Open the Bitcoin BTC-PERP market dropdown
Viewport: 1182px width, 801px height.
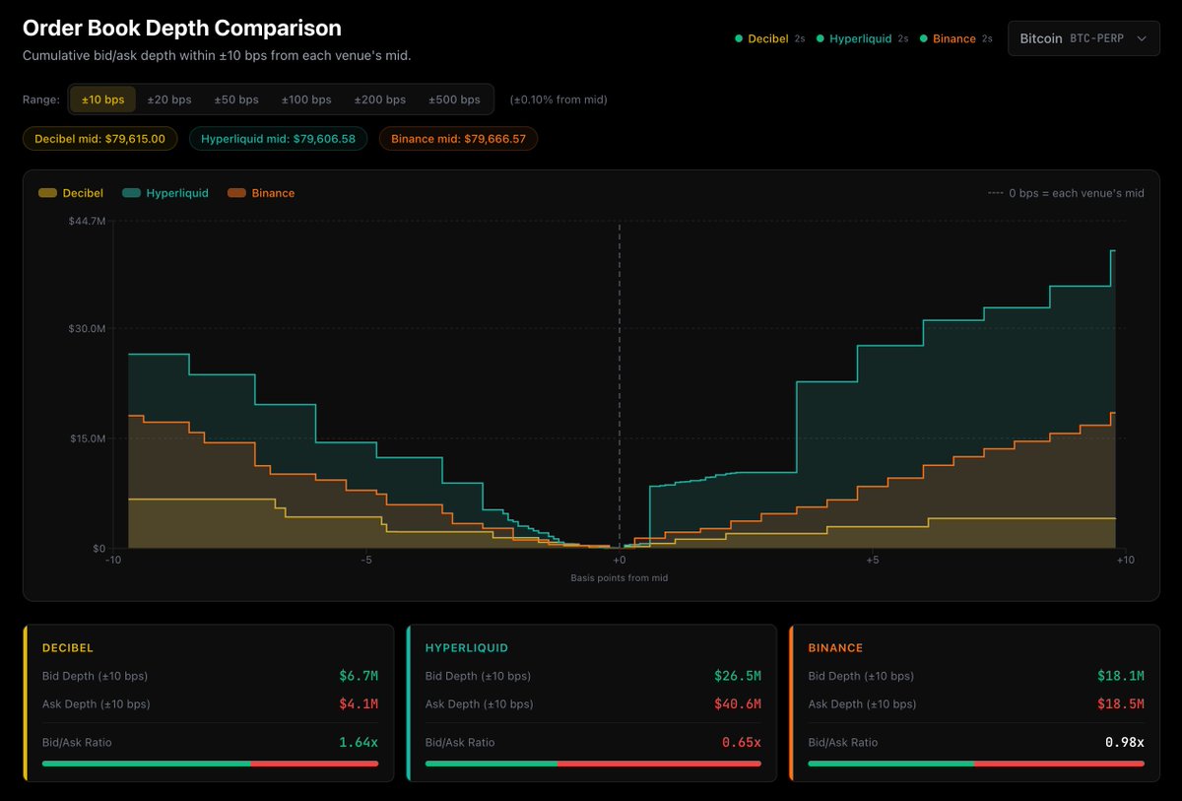[1083, 38]
